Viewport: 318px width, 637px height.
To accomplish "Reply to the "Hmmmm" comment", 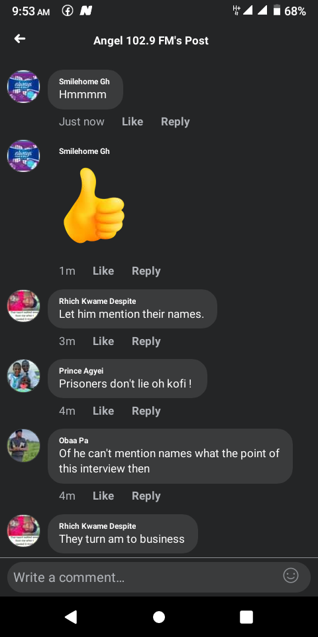I will [x=175, y=121].
